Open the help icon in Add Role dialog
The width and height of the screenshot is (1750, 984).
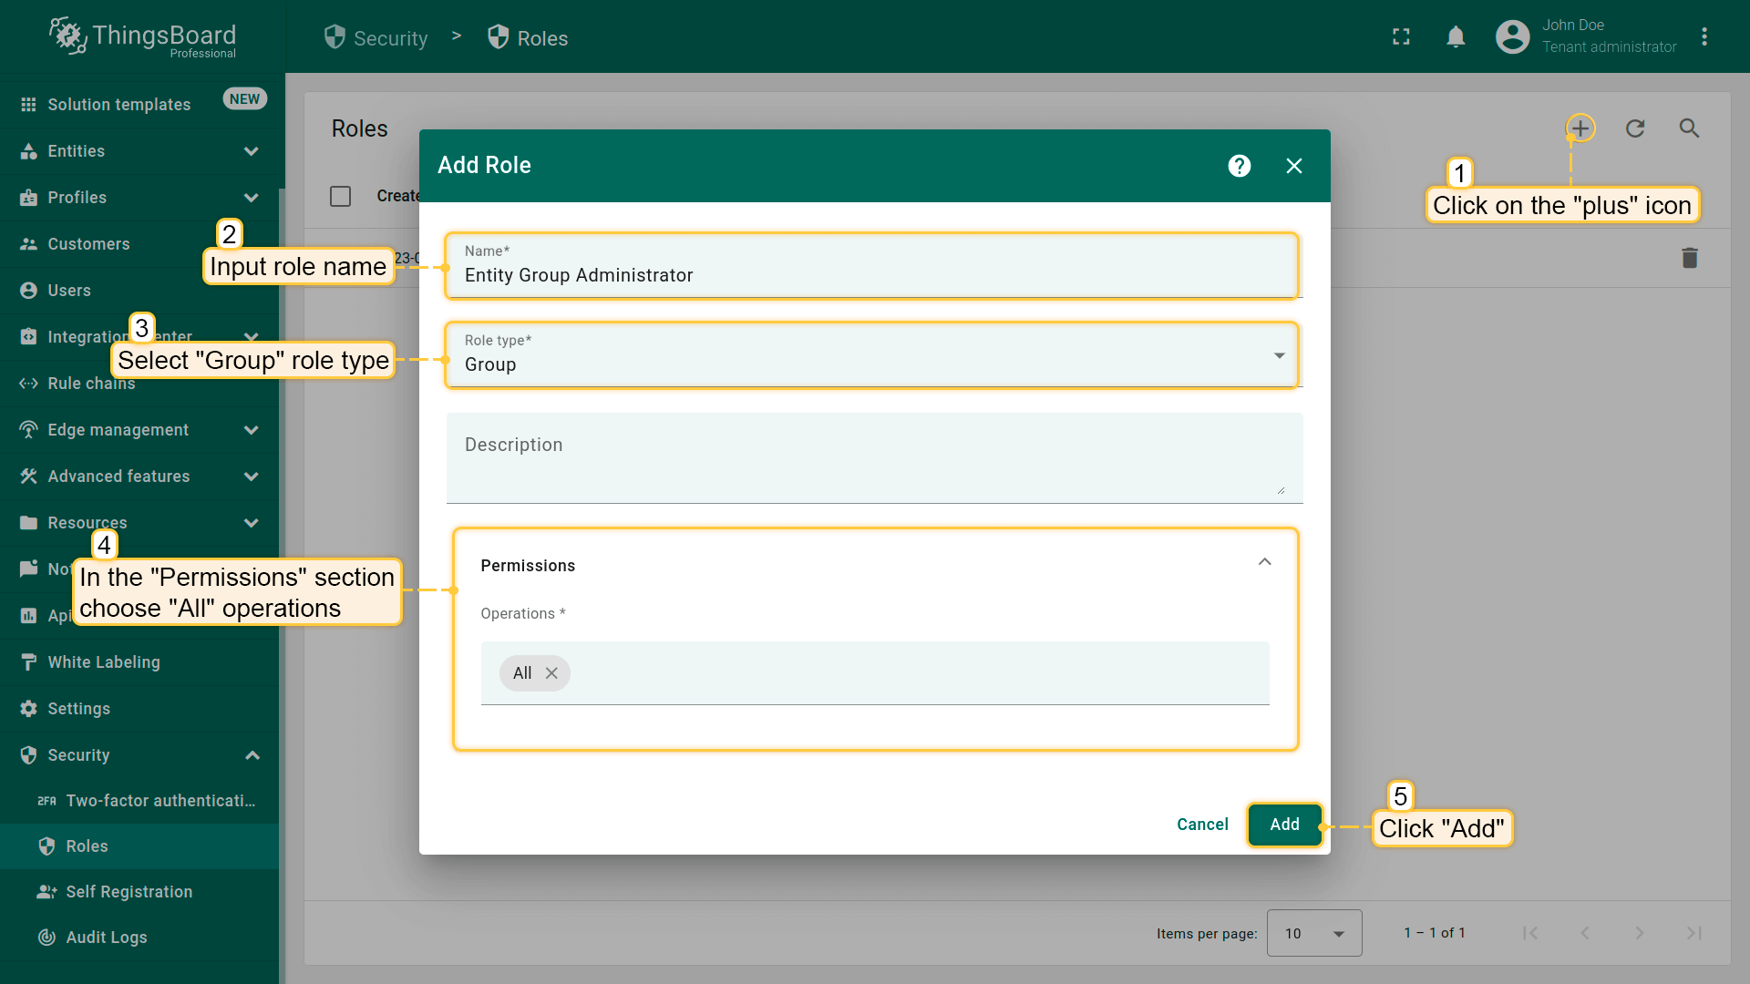pos(1239,166)
